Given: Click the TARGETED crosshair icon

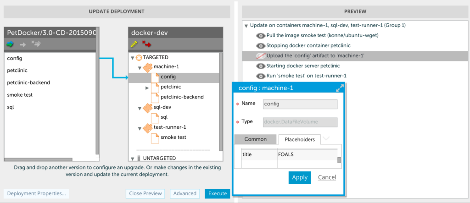Looking at the screenshot, I should tap(140, 58).
